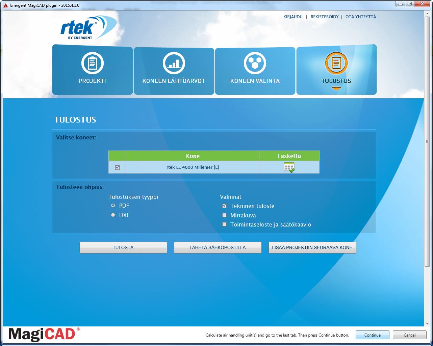The height and width of the screenshot is (346, 433).
Task: Click the Cancel button
Action: (x=410, y=335)
